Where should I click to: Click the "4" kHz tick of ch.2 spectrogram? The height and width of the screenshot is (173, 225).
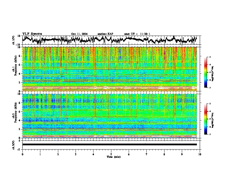(x=20, y=120)
